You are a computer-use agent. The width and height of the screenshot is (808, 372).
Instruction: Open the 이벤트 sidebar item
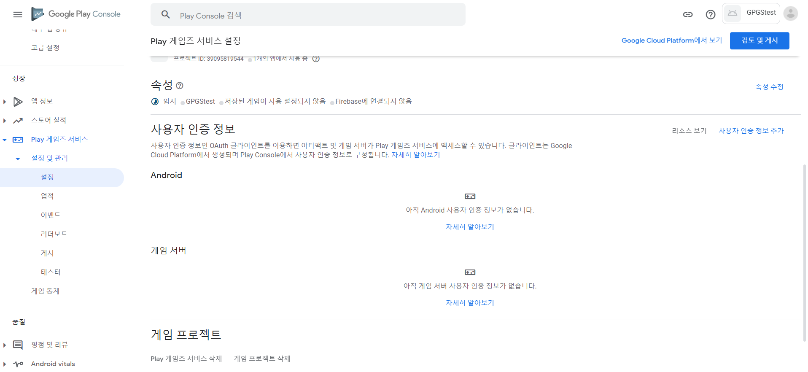tap(51, 215)
